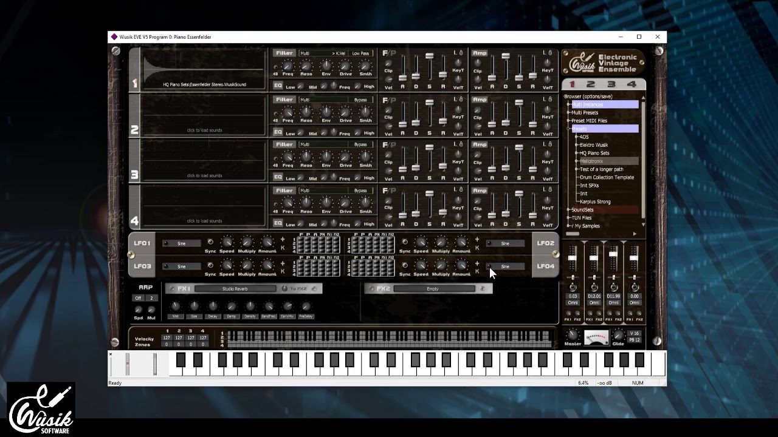Adjust the ARP Spd knob
Image resolution: width=778 pixels, height=437 pixels.
point(139,310)
